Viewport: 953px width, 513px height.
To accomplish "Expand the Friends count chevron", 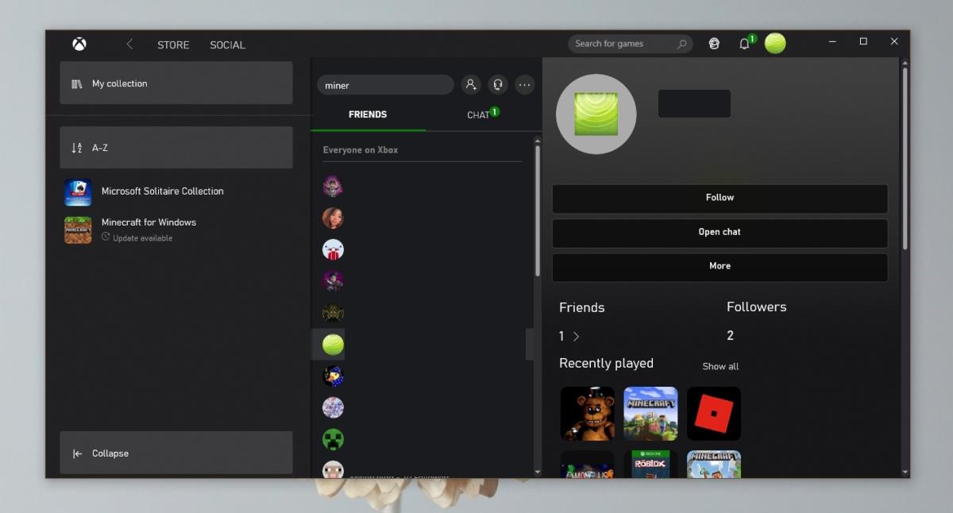I will coord(576,337).
